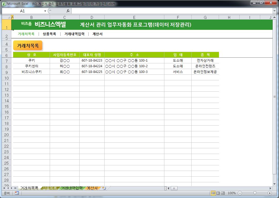Select the cell containing 전자상거래
The width and height of the screenshot is (279, 198).
pos(205,61)
